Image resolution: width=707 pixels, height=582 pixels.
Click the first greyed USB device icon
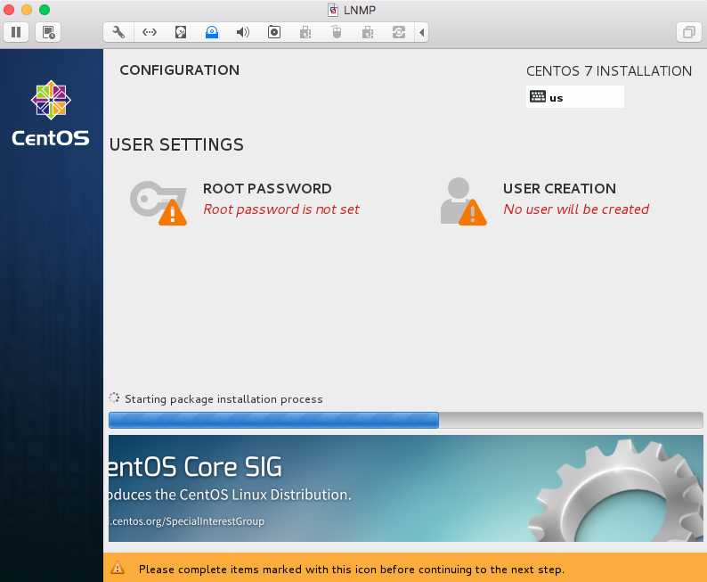tap(305, 32)
